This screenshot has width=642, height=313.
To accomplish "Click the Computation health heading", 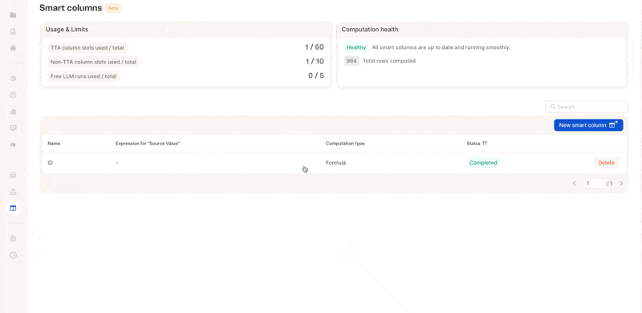I will click(x=370, y=30).
